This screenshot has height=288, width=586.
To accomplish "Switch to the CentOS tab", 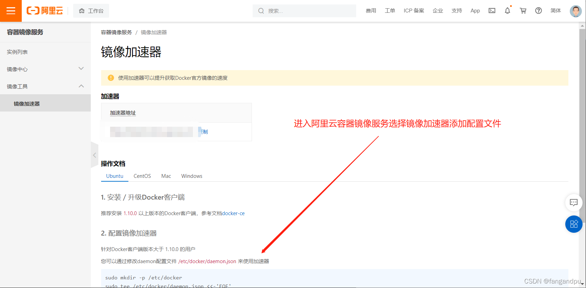I will click(x=142, y=176).
